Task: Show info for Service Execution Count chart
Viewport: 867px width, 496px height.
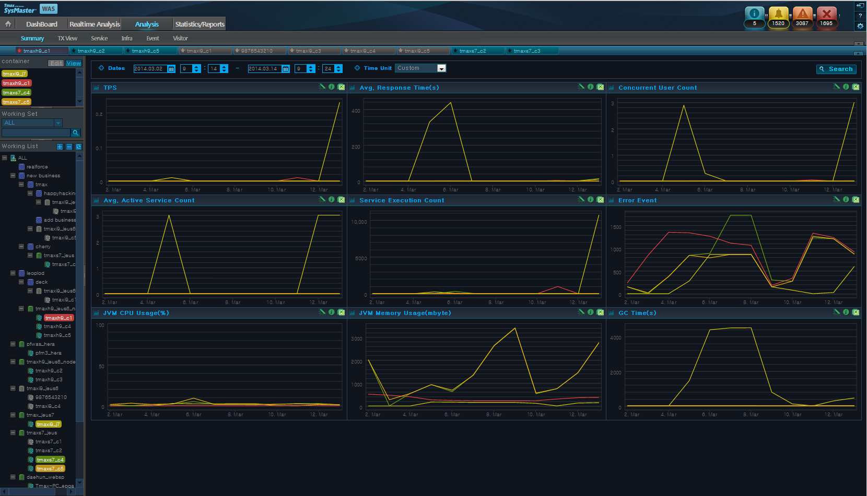Action: [591, 200]
